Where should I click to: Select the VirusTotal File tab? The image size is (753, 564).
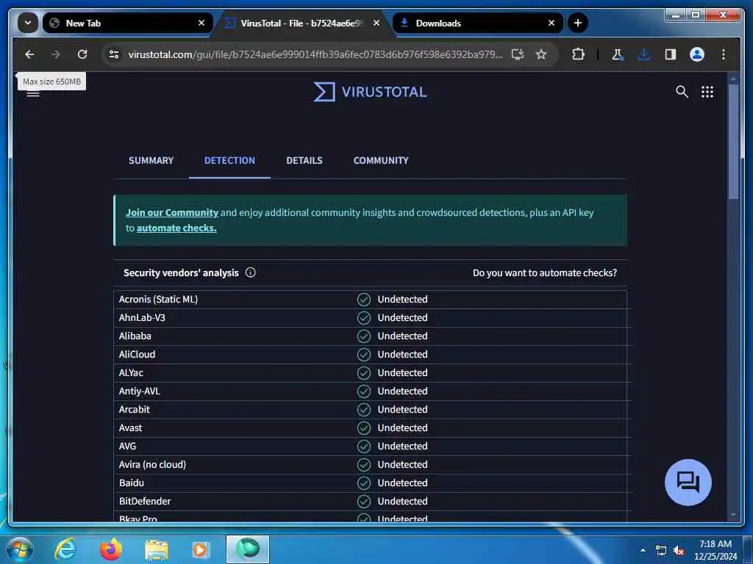coord(302,23)
